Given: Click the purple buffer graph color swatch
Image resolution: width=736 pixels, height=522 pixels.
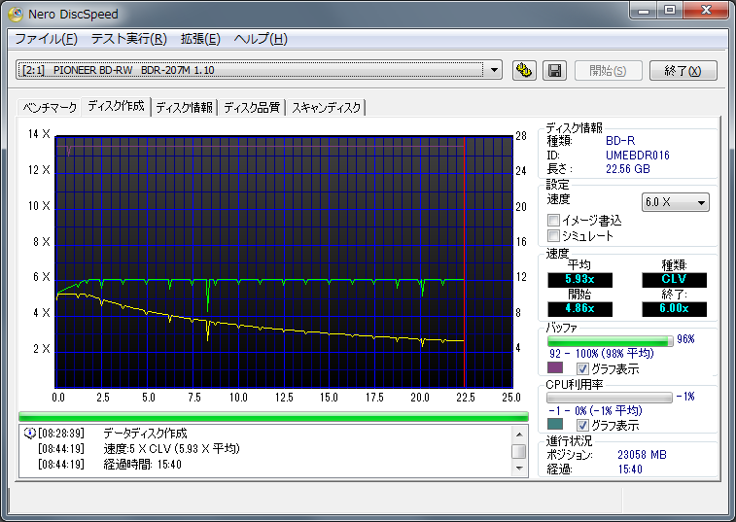Looking at the screenshot, I should pos(555,367).
